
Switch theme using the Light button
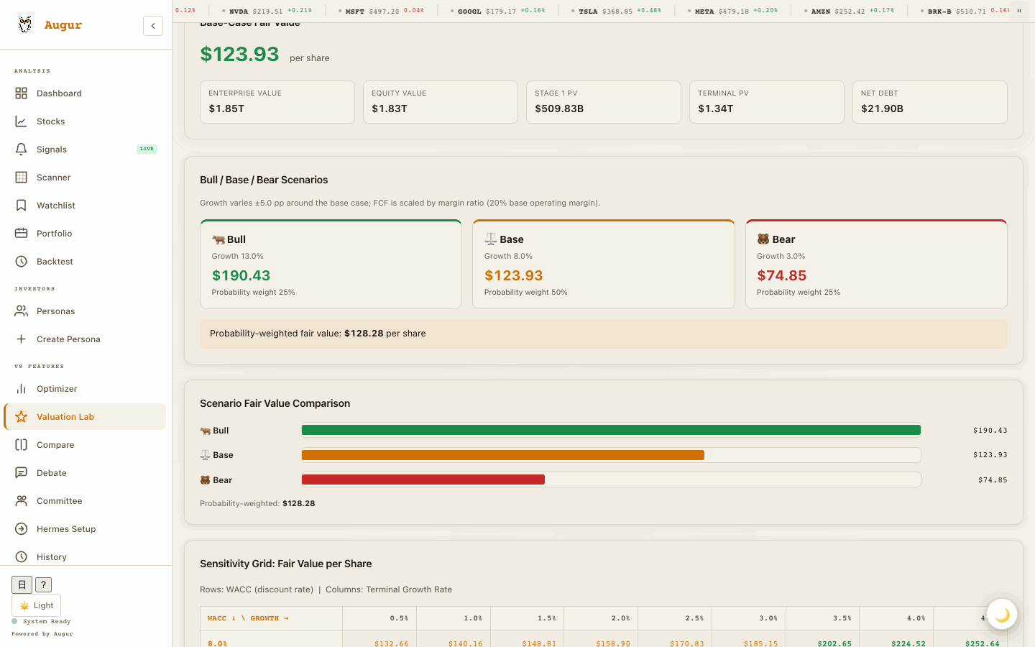(36, 605)
